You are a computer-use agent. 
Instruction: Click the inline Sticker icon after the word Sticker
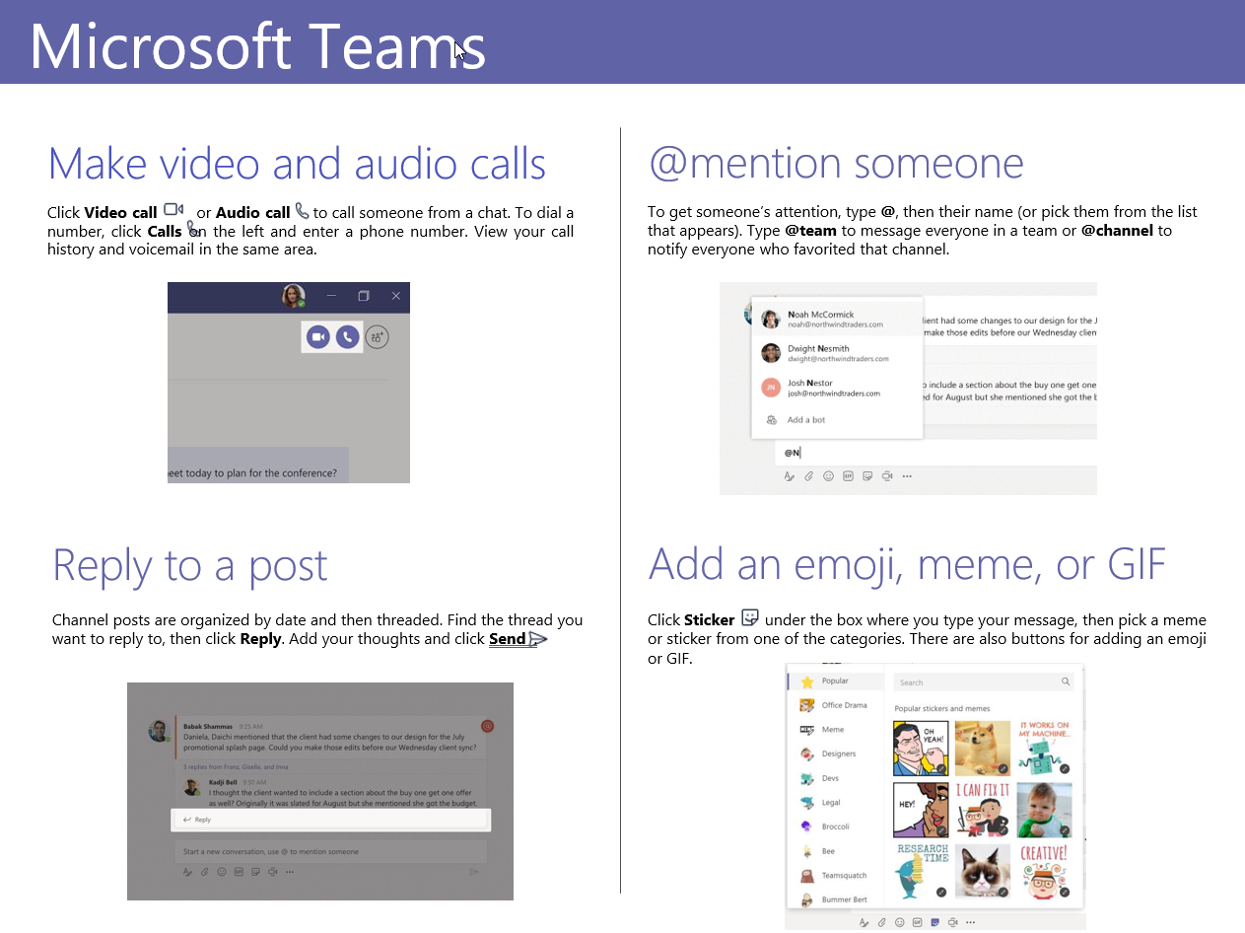[x=750, y=617]
